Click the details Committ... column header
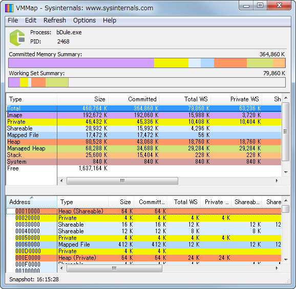Screen dimensions: 296x289 tap(151, 202)
